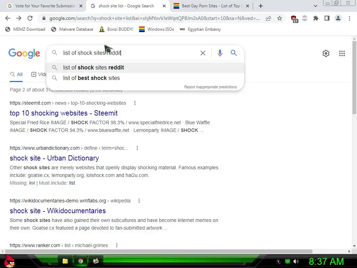Click the Must include list link
The height and width of the screenshot is (268, 357).
(72, 183)
